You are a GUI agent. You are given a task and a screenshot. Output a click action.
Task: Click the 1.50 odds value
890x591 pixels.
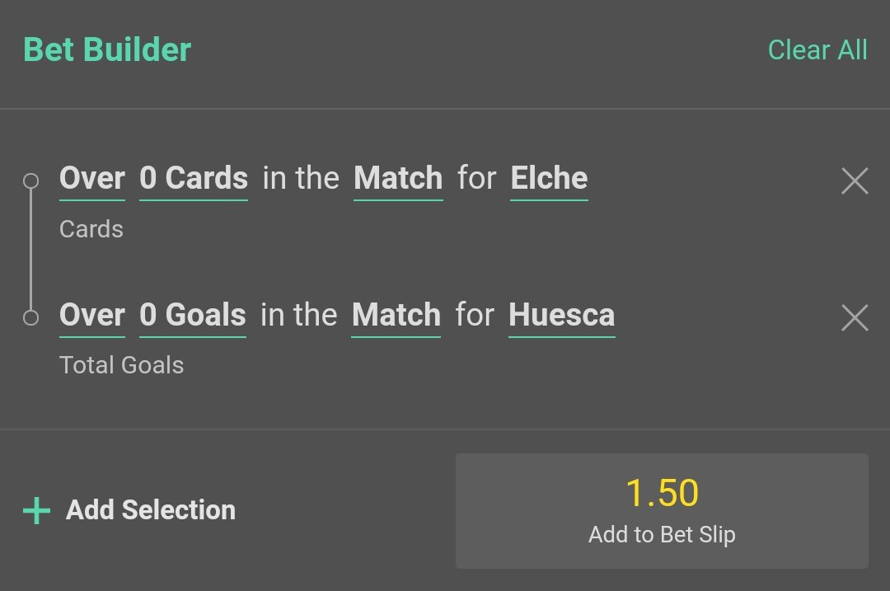click(662, 494)
